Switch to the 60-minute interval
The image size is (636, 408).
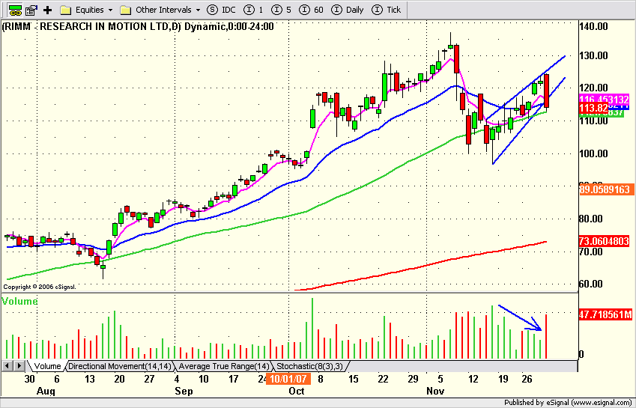pyautogui.click(x=311, y=10)
